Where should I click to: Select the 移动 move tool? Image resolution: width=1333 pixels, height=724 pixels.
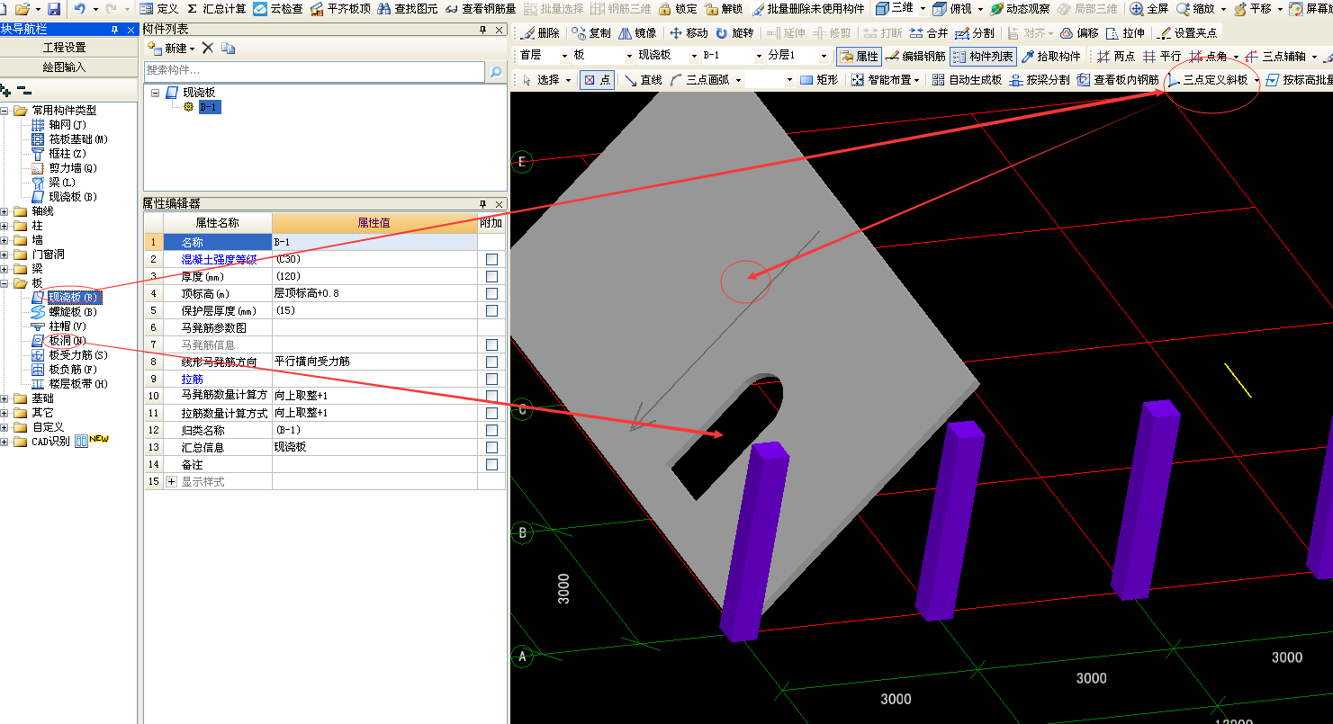[x=689, y=33]
